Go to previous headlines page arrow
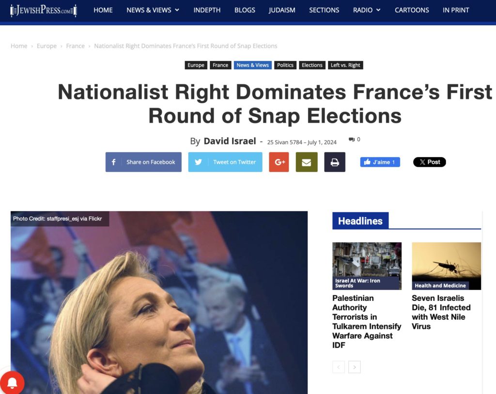Screen dimensions: 496x394 point(339,367)
